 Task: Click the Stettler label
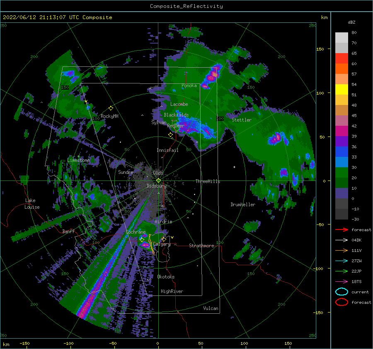(x=242, y=120)
